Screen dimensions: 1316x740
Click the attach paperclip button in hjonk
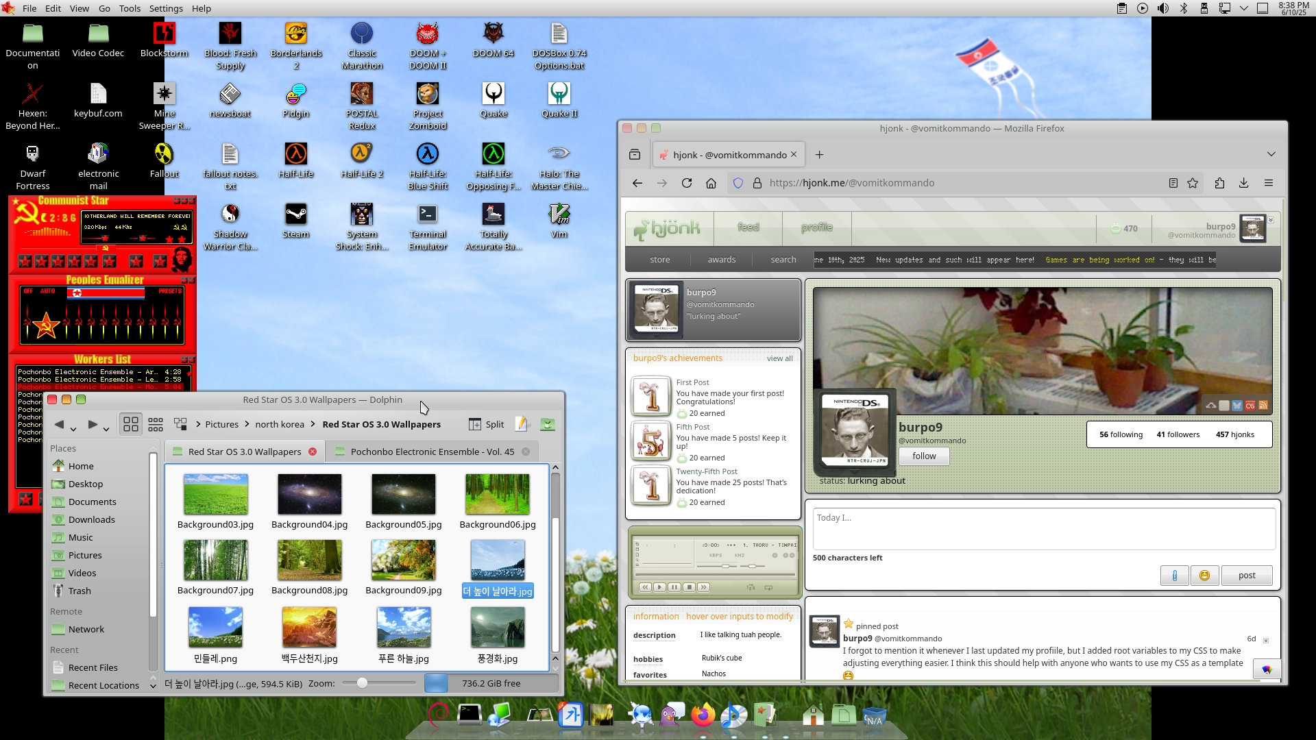(1174, 576)
